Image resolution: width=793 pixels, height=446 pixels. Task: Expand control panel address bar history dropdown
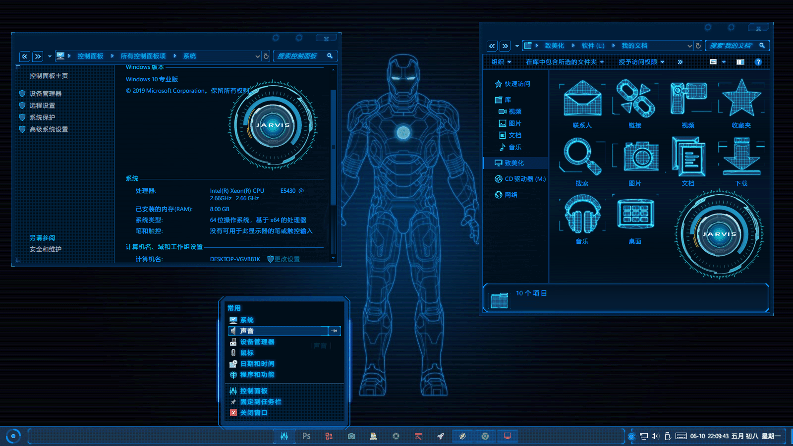257,56
